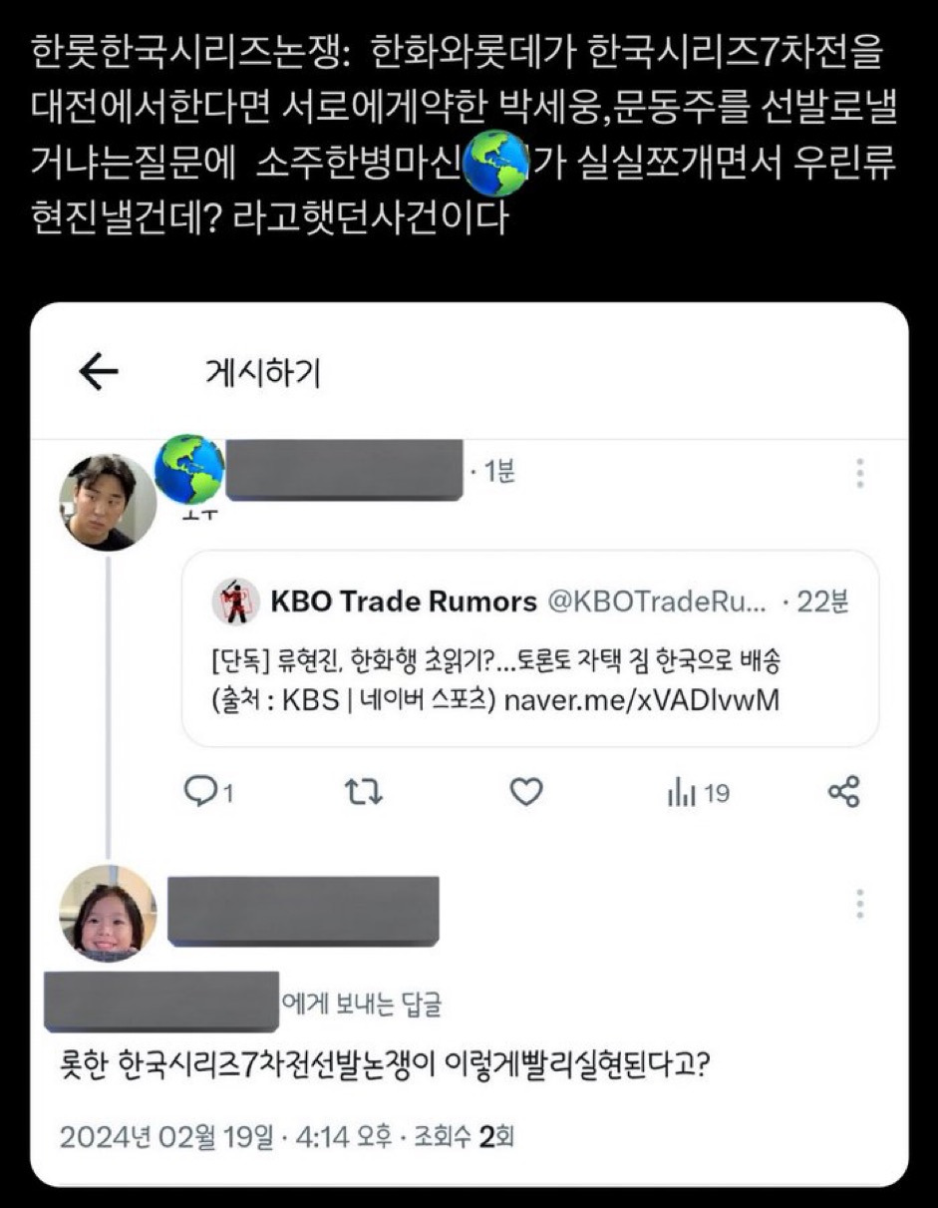View post analytics bar chart icon
This screenshot has width=938, height=1208.
(698, 793)
